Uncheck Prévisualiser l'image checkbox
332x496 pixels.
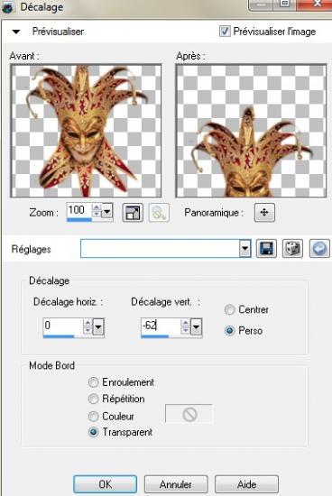[x=225, y=32]
